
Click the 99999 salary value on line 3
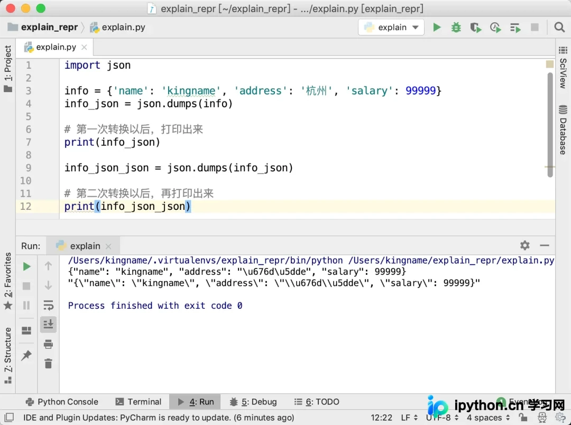pos(421,91)
